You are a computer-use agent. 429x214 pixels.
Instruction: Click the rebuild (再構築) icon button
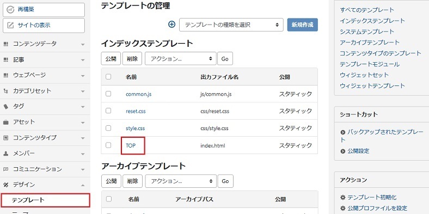click(x=10, y=9)
